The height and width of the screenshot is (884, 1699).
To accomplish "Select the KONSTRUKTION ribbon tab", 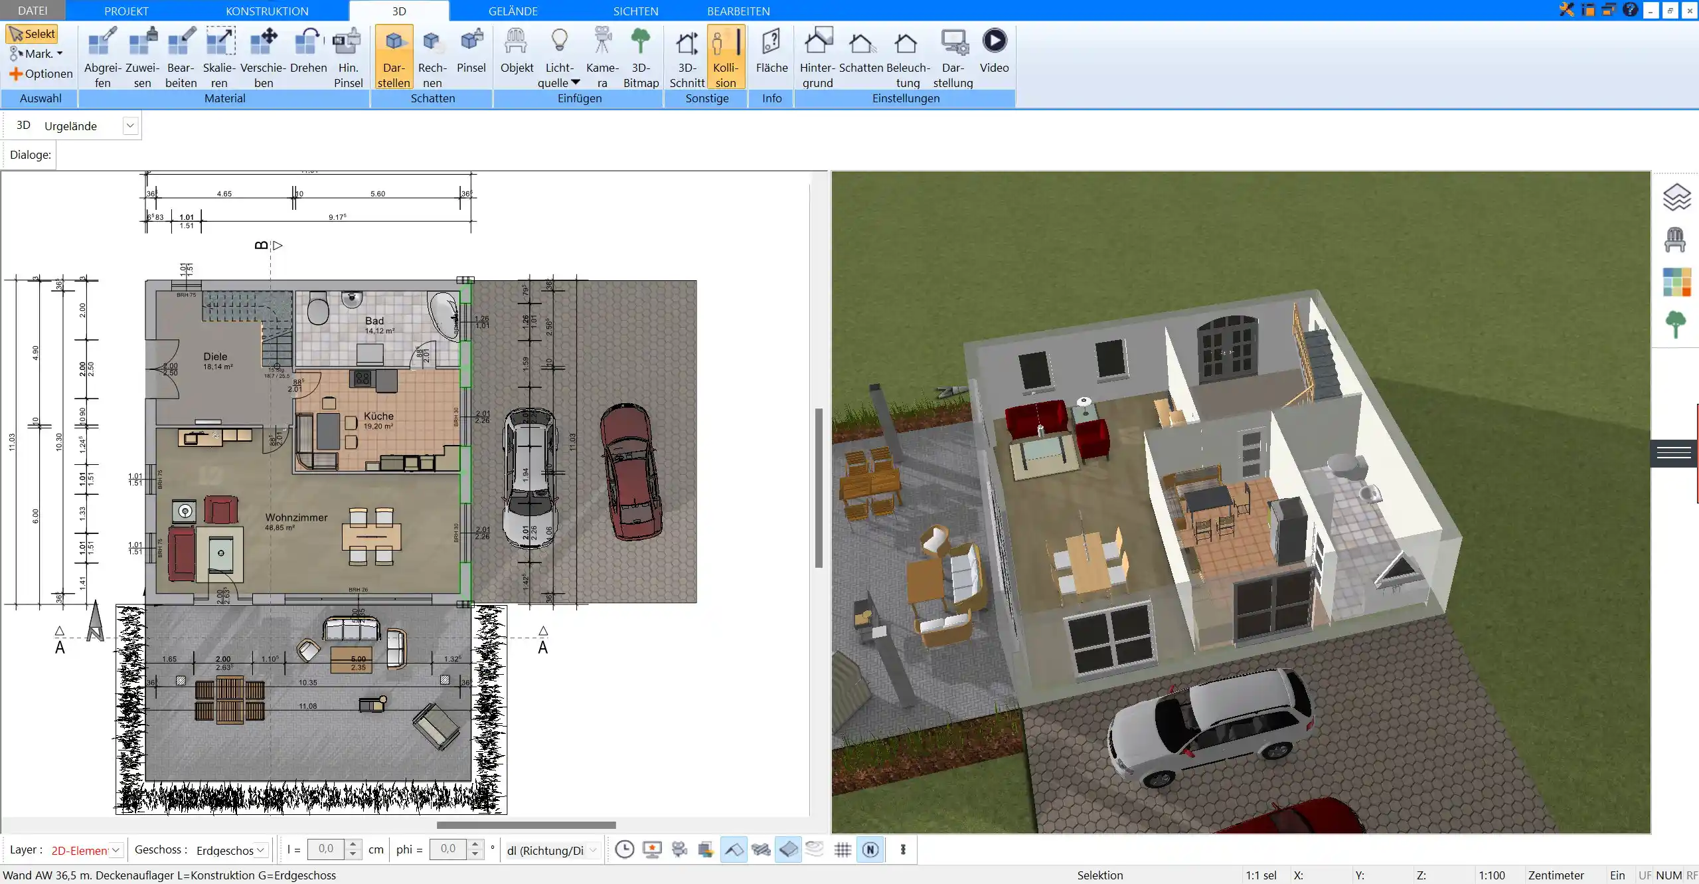I will 265,10.
